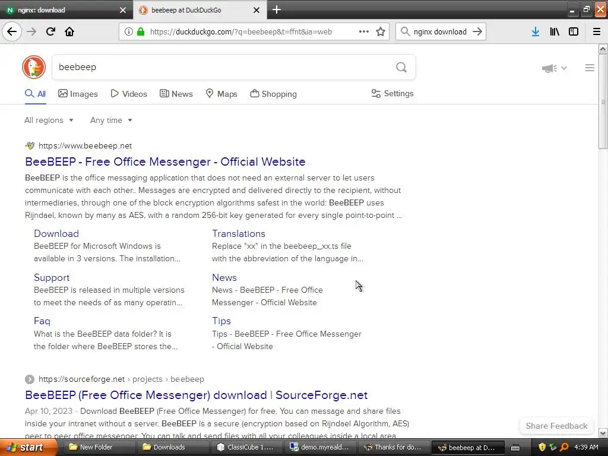This screenshot has width=608, height=456.
Task: Click the bee favicon beside beebeep.net
Action: click(30, 146)
